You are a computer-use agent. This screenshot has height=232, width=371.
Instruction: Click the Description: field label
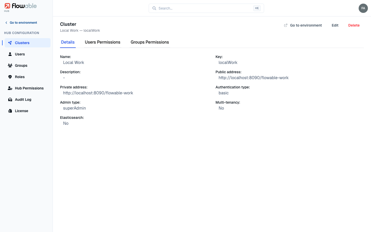pos(70,72)
